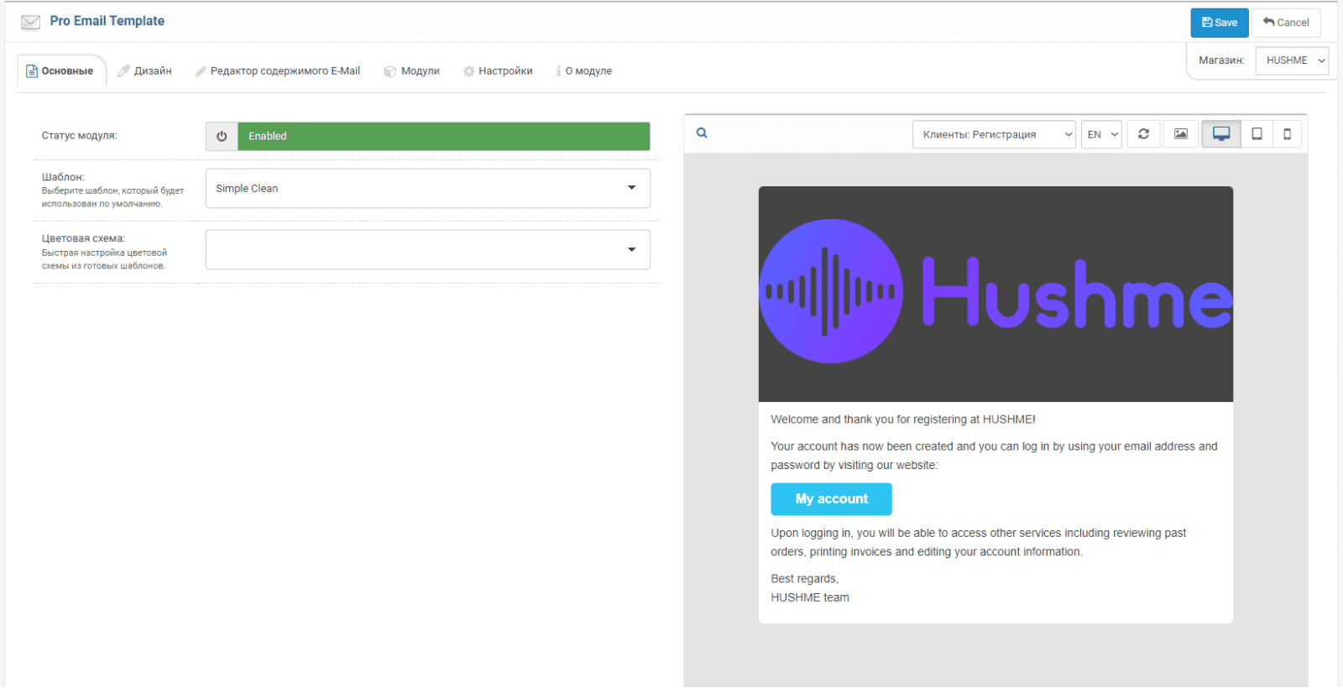Open the Модули tab
The height and width of the screenshot is (688, 1343).
click(x=412, y=71)
